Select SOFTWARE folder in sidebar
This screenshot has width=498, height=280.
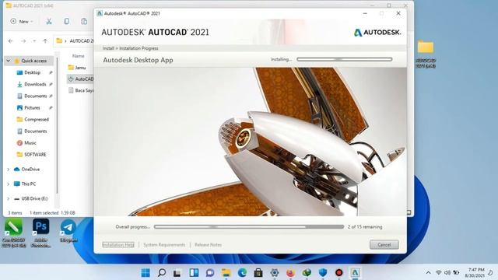point(35,155)
